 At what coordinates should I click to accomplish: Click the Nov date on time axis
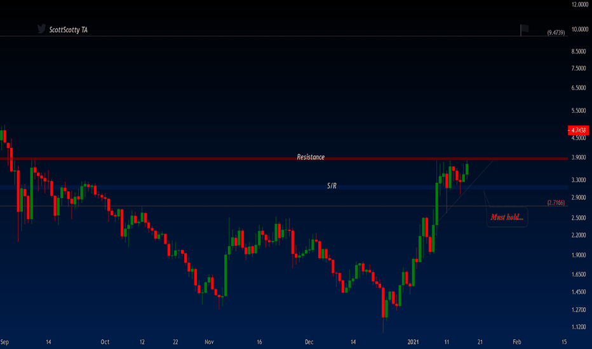coord(209,342)
